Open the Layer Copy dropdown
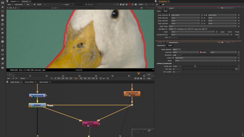This screenshot has width=244, height=137. [203, 26]
